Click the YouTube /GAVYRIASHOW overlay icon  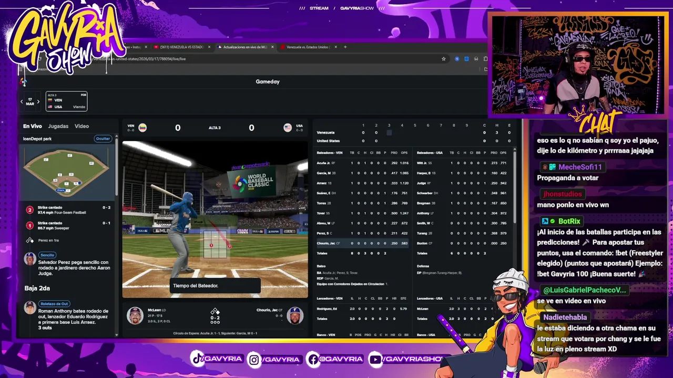(x=375, y=359)
